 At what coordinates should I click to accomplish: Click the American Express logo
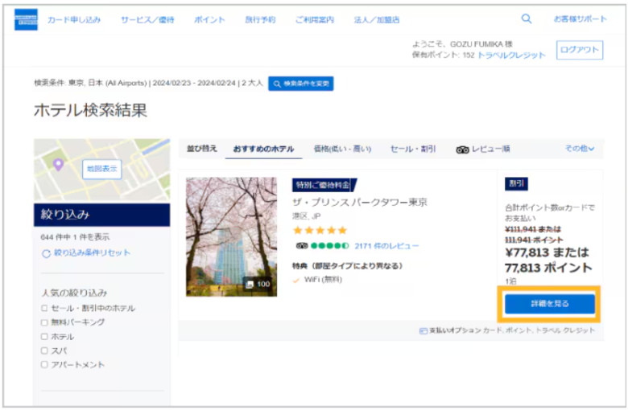[x=26, y=19]
